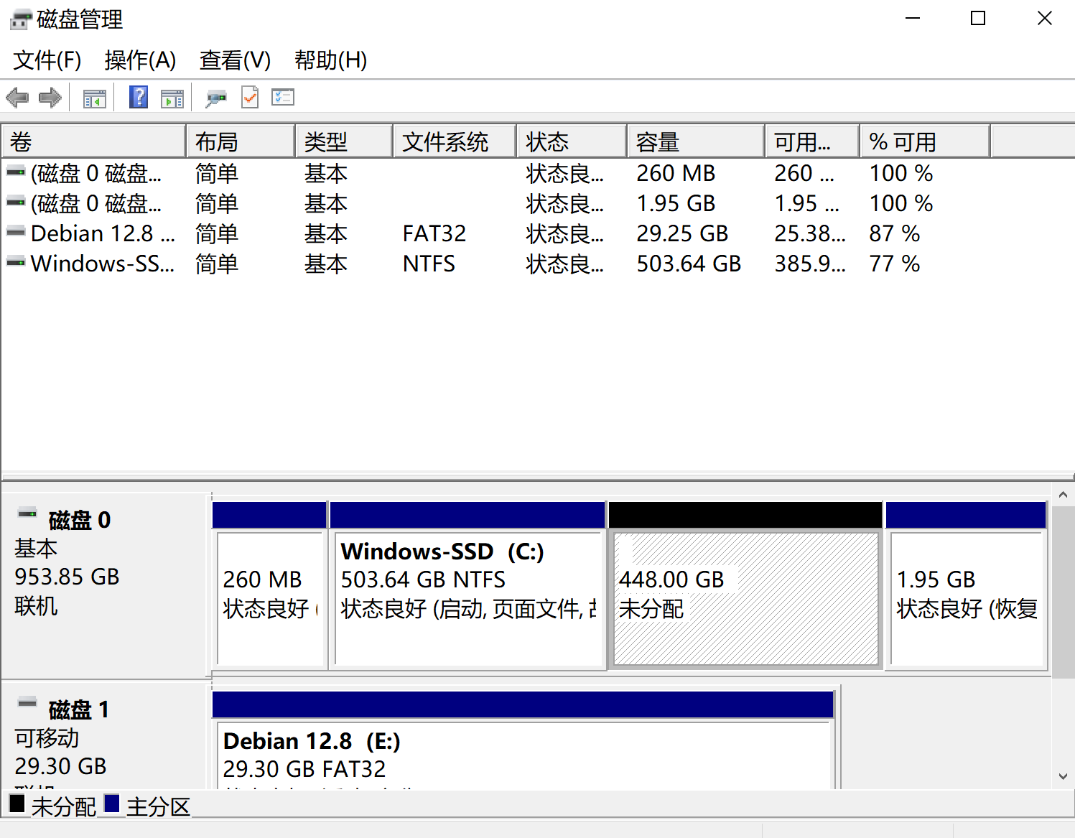Select the Windows-SSD (C:) partition block

click(467, 597)
